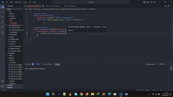173x97 pixels.
Task: Open the File menu
Action: (6, 2)
